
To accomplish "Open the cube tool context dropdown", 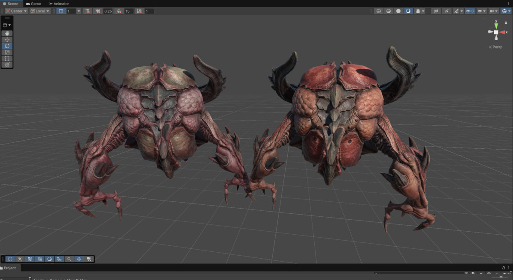I will (x=7, y=25).
